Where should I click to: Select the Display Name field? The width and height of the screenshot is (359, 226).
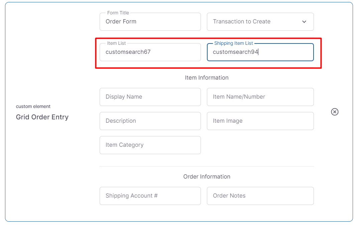[x=150, y=97]
